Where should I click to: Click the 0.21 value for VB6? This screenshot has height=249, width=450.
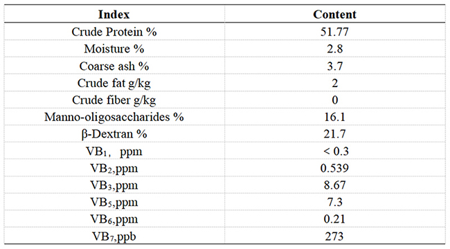click(334, 219)
